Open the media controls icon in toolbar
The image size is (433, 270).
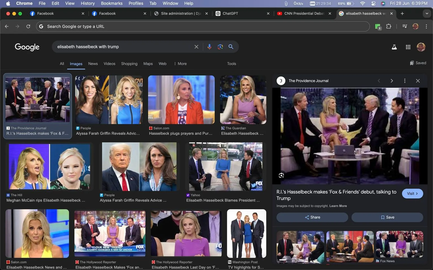[x=405, y=26]
